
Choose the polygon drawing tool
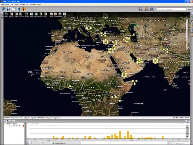60,14
